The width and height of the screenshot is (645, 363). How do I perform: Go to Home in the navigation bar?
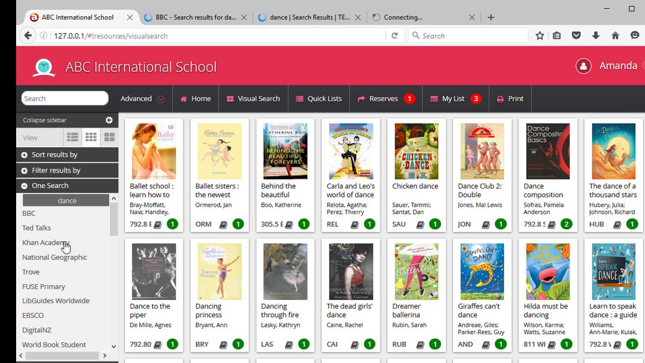[196, 99]
